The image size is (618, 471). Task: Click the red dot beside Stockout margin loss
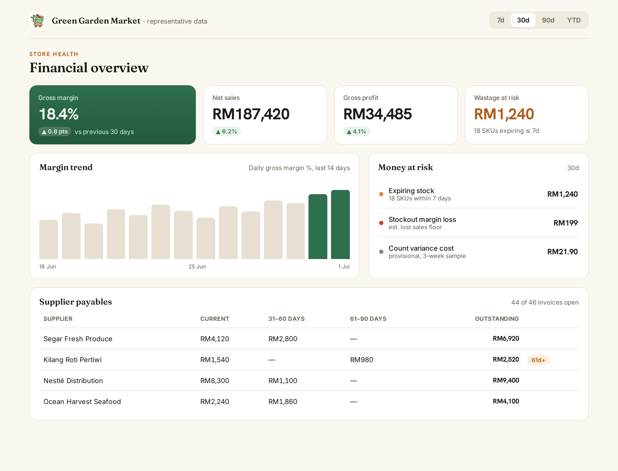(x=381, y=223)
